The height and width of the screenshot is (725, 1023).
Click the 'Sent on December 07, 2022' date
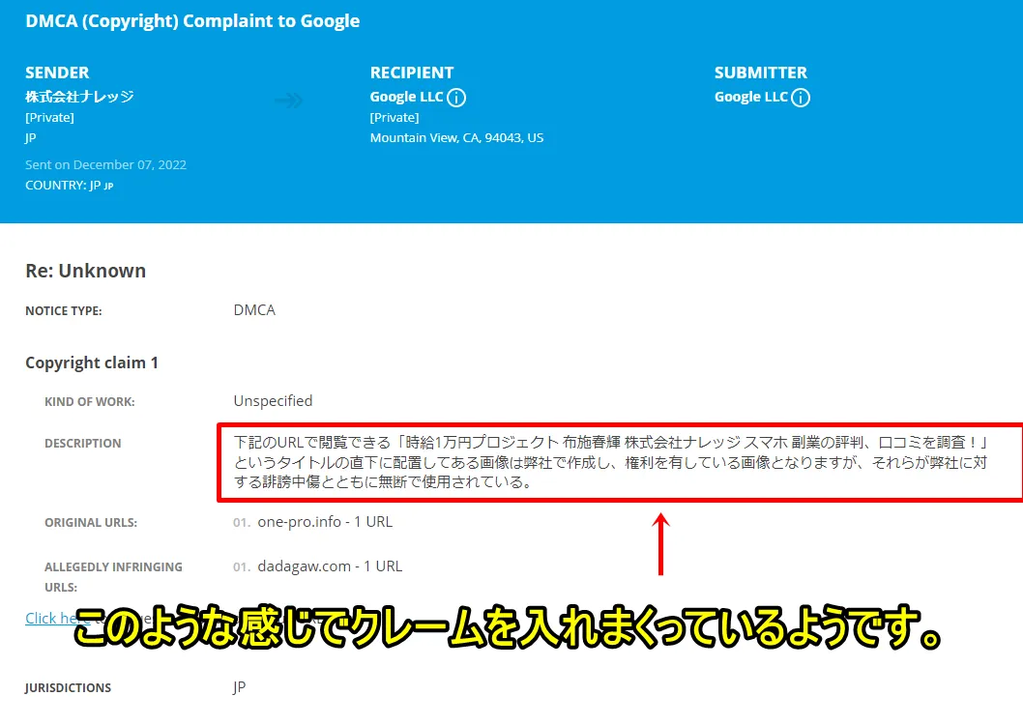tap(105, 164)
